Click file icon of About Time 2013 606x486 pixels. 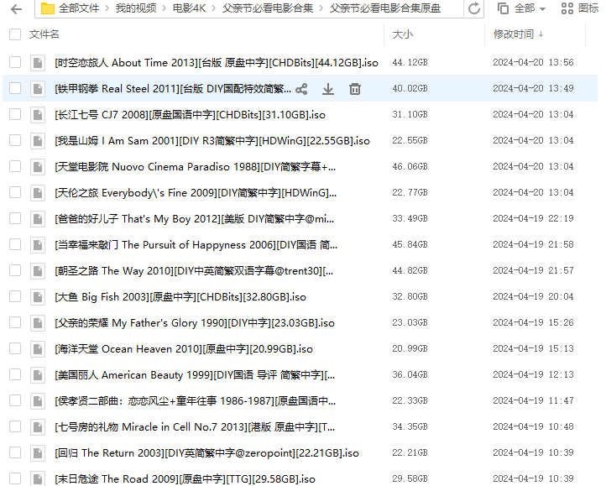click(x=38, y=63)
